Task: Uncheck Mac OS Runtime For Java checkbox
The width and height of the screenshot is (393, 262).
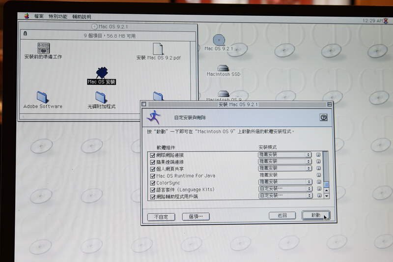Action: tap(152, 176)
